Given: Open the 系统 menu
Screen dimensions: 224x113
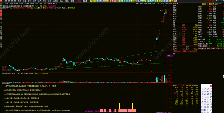Looking at the screenshot, I should tap(20, 1).
